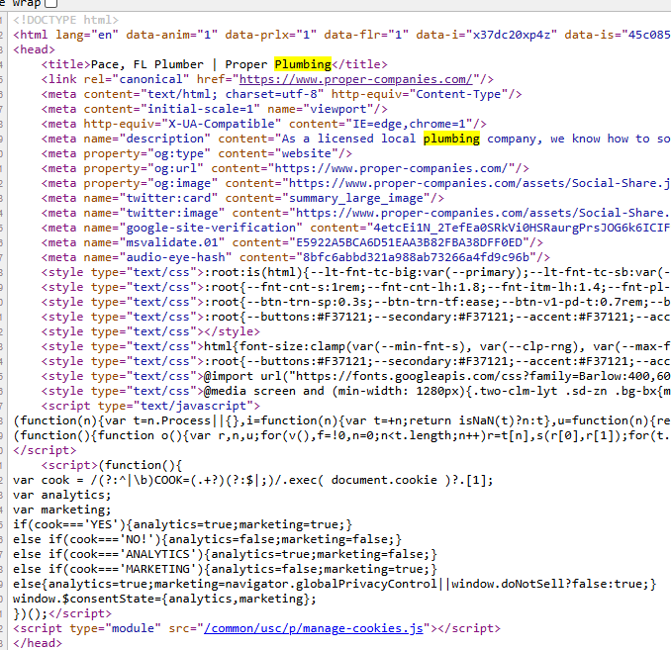Click the Content-Type meta tag line
This screenshot has height=650, width=671.
pos(281,94)
